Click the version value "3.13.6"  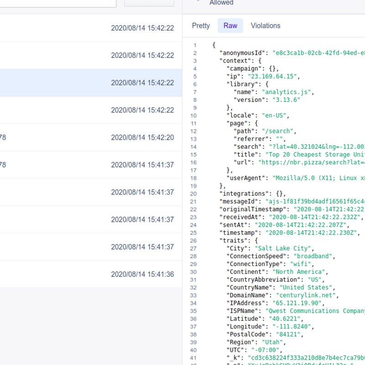pos(287,100)
